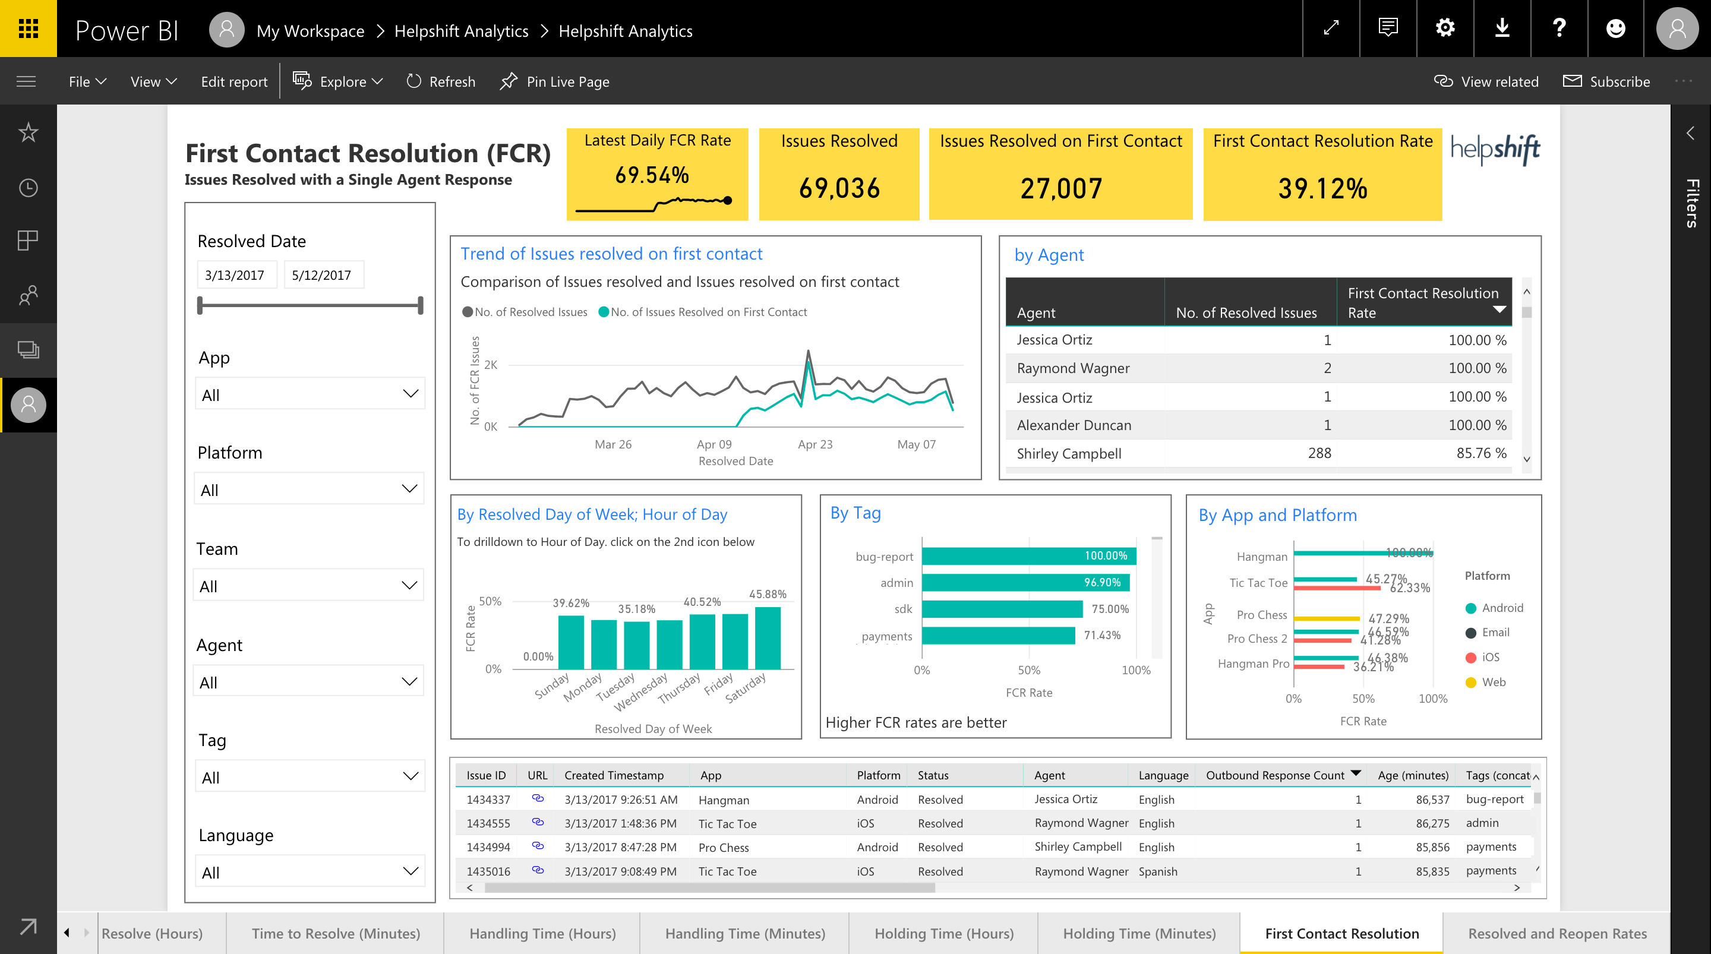Open the Apps icon in sidebar
1711x954 pixels.
(x=28, y=241)
